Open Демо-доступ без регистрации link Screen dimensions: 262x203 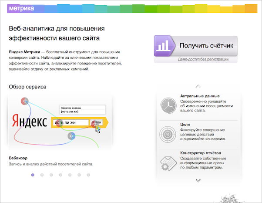203,59
